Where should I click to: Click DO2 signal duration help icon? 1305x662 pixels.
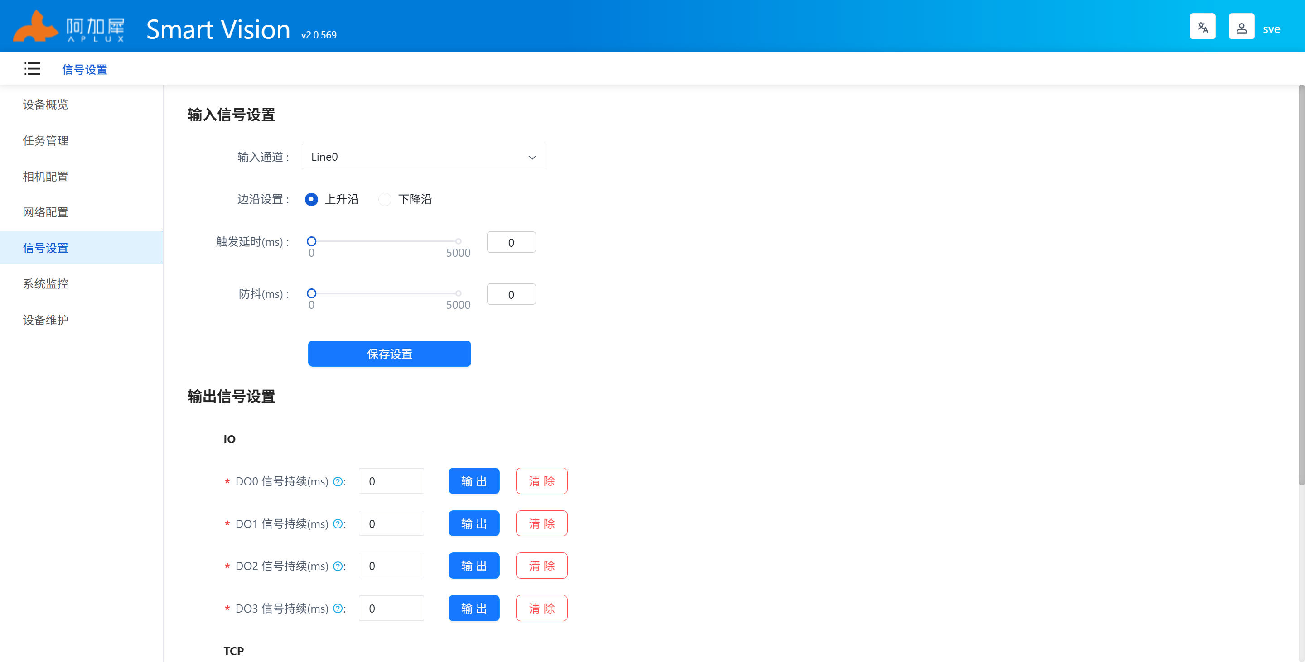(x=338, y=566)
